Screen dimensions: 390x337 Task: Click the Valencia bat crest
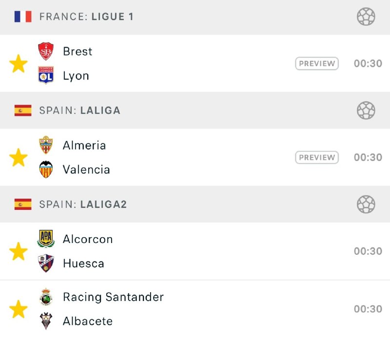pos(46,169)
